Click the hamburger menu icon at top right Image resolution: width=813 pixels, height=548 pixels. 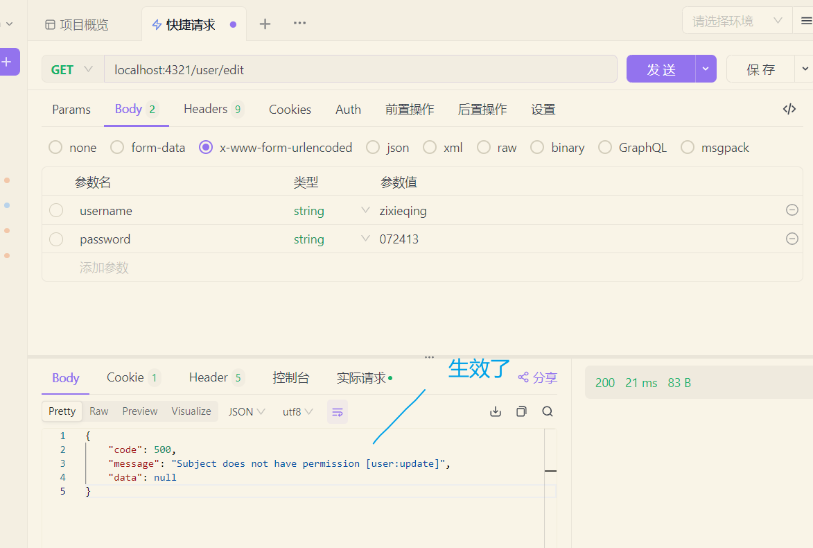tap(806, 21)
